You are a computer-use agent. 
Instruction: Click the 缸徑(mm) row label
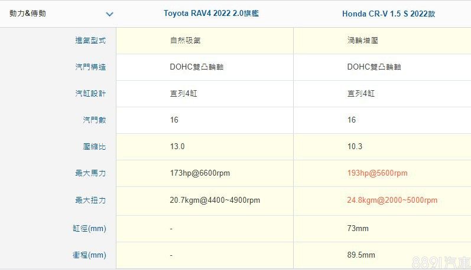(x=90, y=228)
